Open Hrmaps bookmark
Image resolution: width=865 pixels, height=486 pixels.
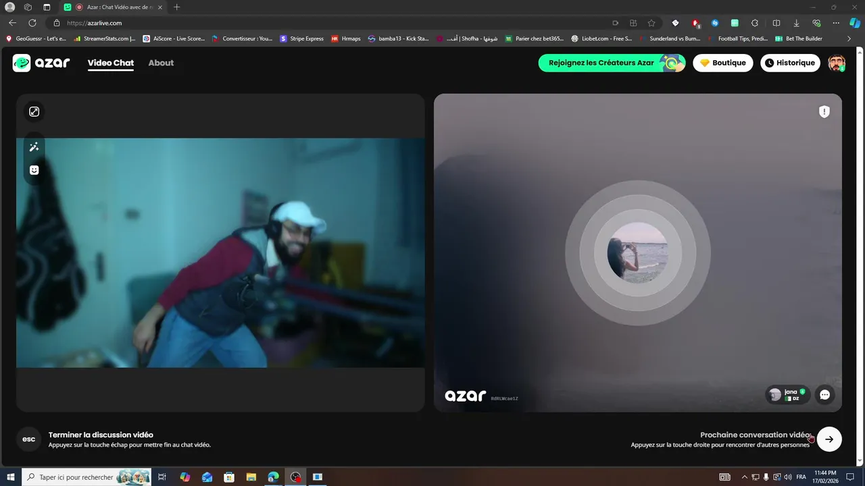346,38
